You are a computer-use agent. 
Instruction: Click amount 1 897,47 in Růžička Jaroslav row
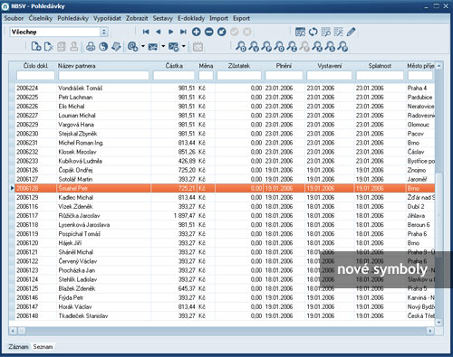(185, 216)
